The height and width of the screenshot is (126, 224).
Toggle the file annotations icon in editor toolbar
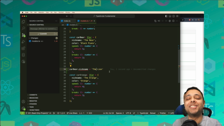170,21
